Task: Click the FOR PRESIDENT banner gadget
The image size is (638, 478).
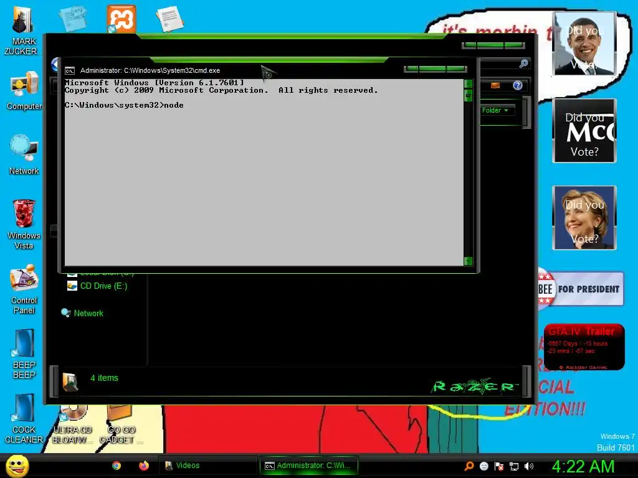Action: pos(581,289)
